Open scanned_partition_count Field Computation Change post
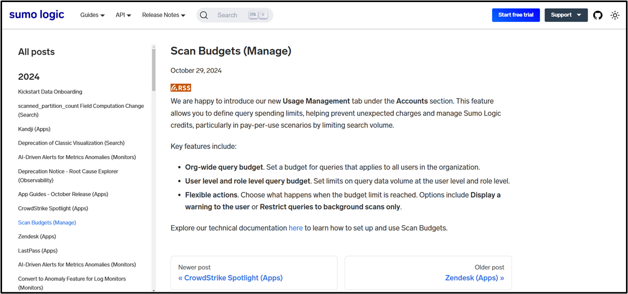The width and height of the screenshot is (628, 294). [81, 110]
